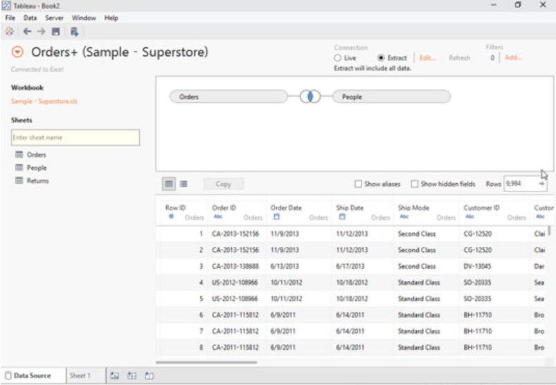556x385 pixels.
Task: Enable Show aliases checkbox
Action: click(x=358, y=184)
